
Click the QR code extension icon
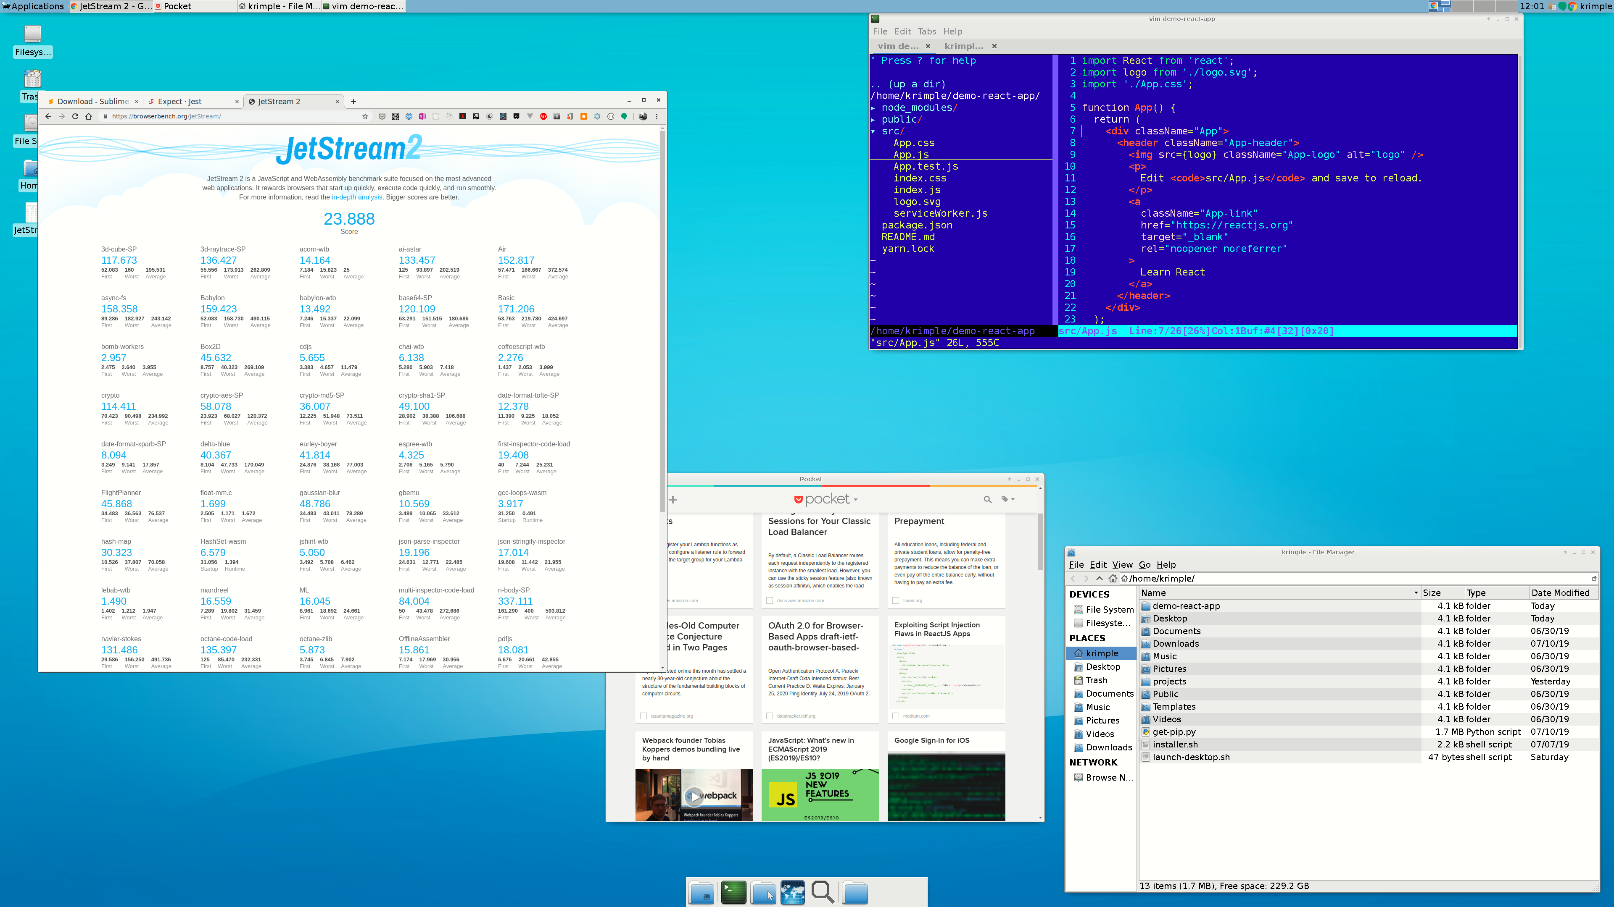[x=396, y=116]
